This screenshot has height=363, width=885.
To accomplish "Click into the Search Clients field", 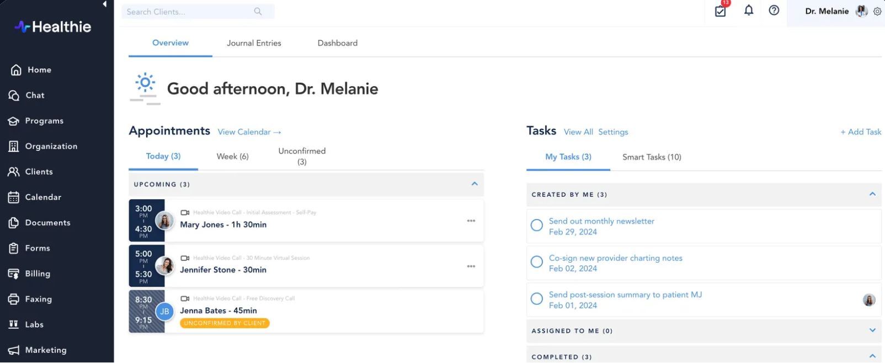I will click(x=198, y=12).
